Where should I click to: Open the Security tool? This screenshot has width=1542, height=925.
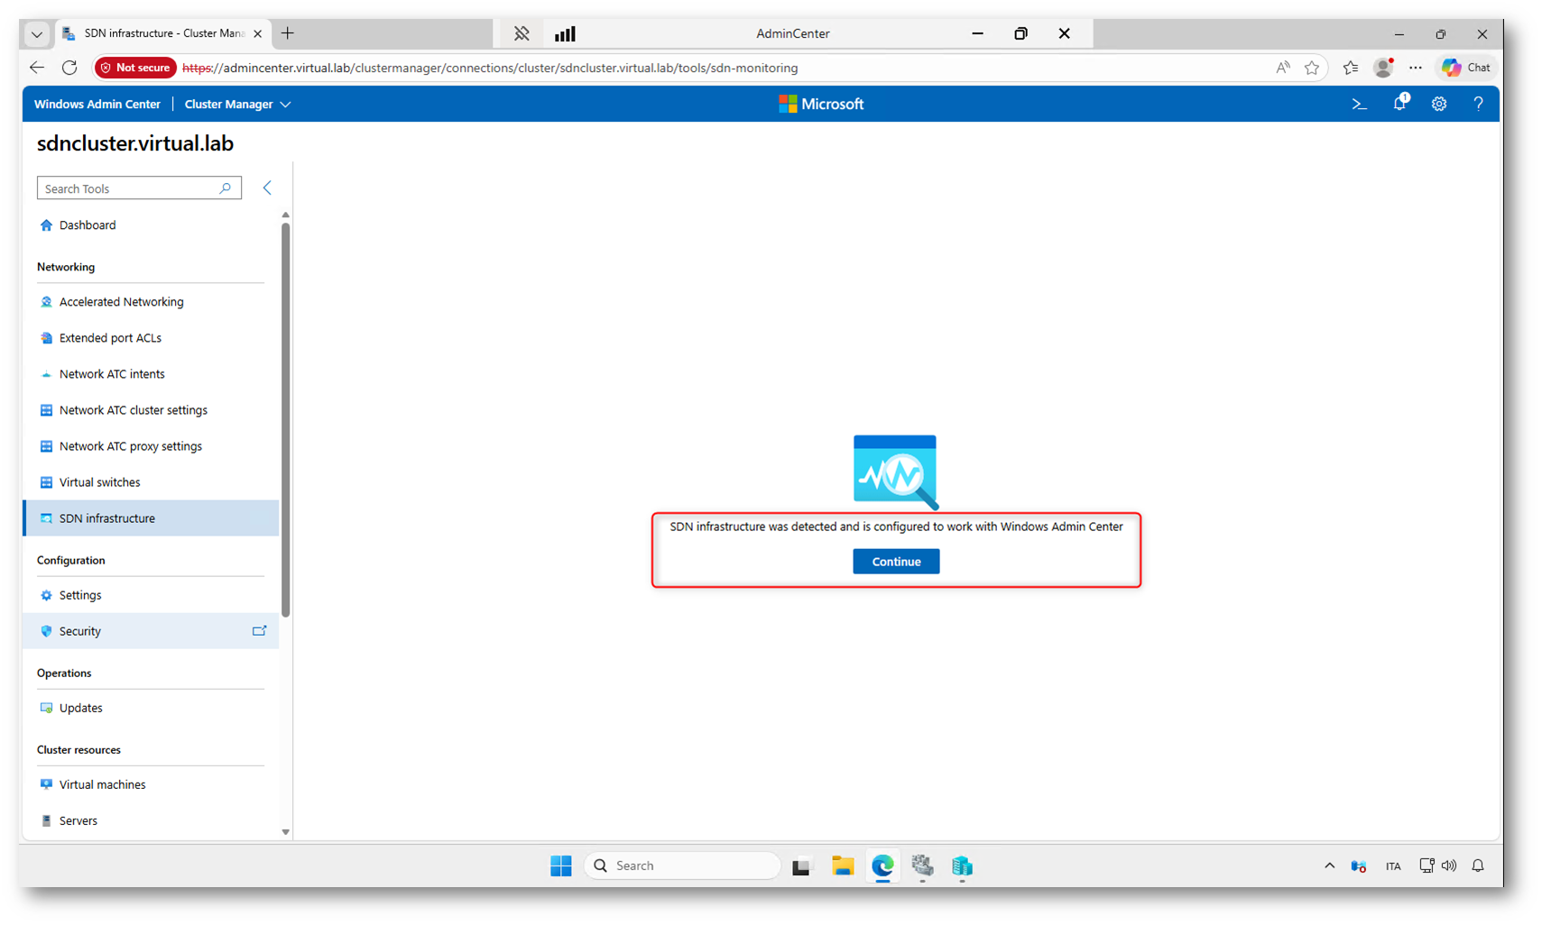coord(151,631)
